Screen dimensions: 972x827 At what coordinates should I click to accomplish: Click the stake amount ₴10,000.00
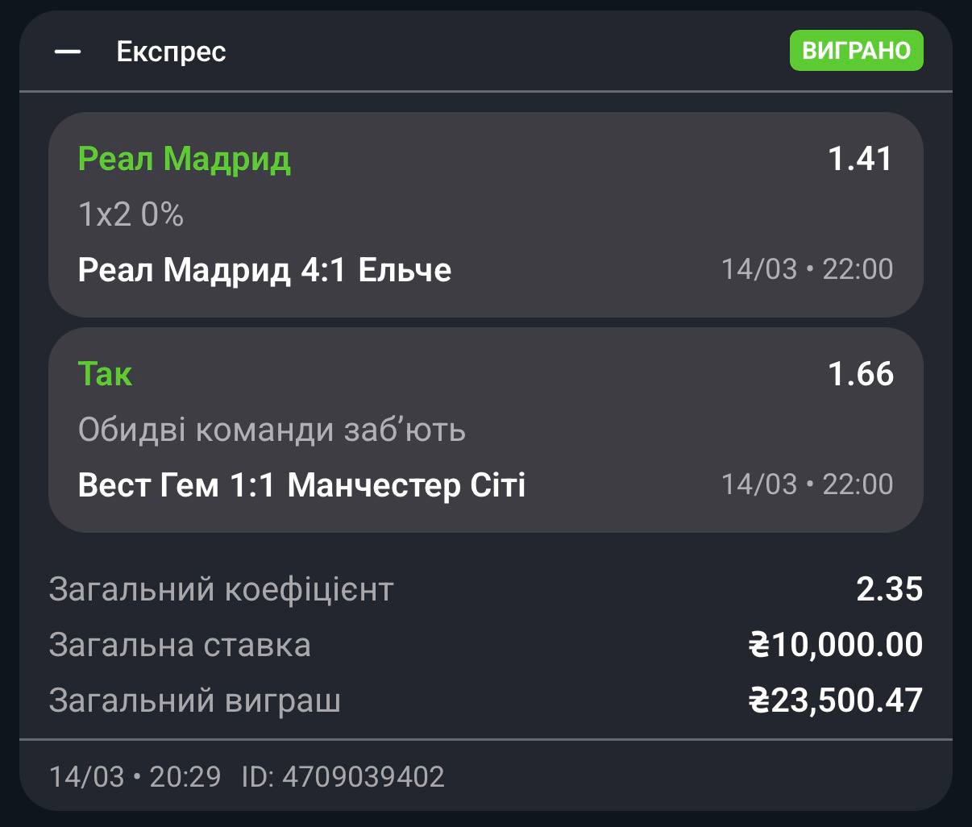836,645
